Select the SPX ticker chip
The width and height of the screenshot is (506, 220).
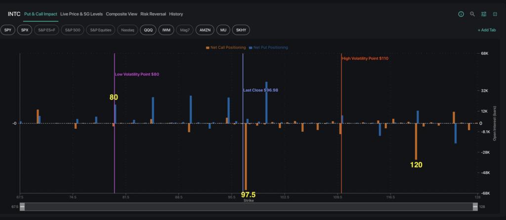(x=25, y=30)
